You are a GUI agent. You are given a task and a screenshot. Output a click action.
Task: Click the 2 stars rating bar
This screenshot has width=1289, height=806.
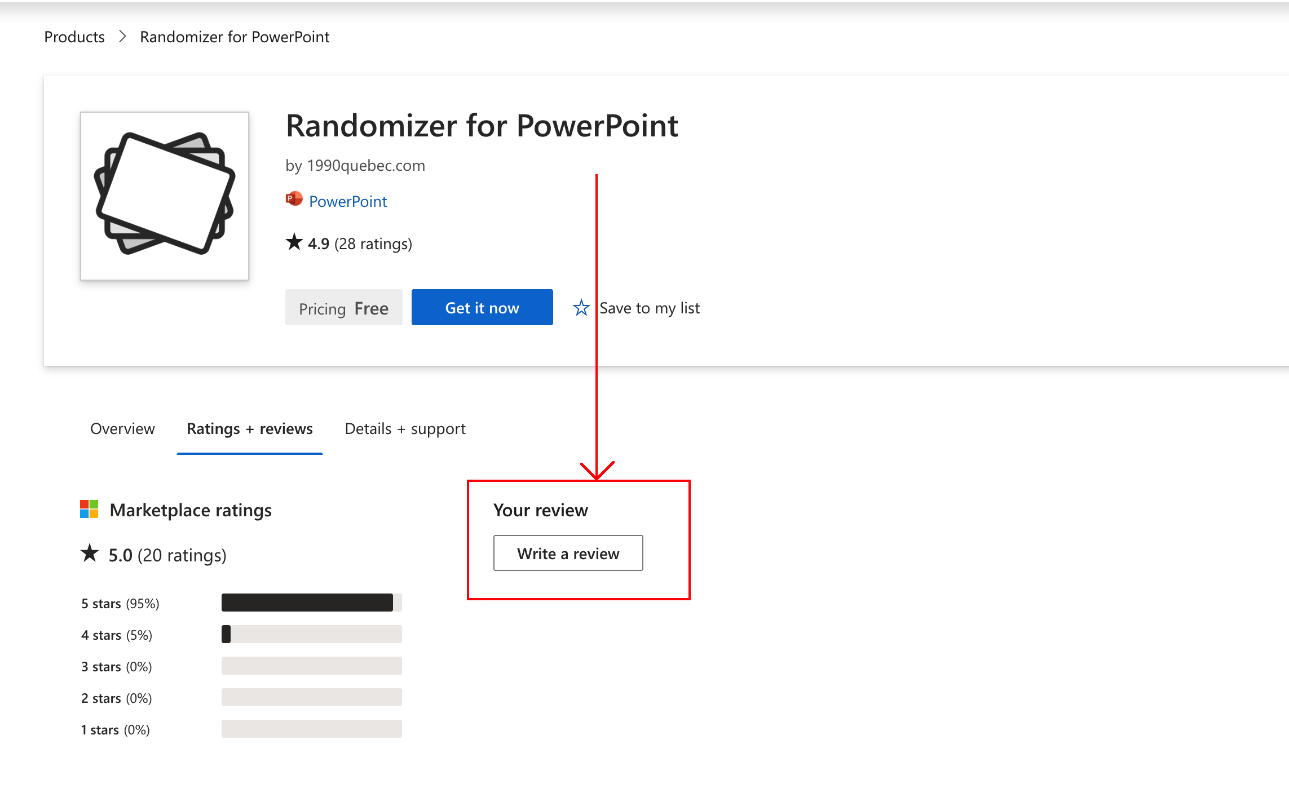(x=312, y=697)
